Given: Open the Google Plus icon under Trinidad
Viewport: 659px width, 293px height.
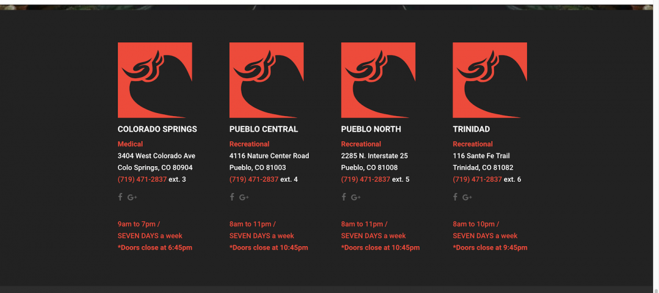Looking at the screenshot, I should (467, 197).
